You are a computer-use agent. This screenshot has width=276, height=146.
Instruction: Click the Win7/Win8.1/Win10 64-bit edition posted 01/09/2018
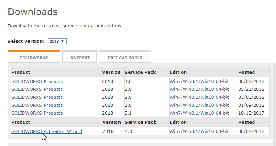pyautogui.click(x=199, y=105)
